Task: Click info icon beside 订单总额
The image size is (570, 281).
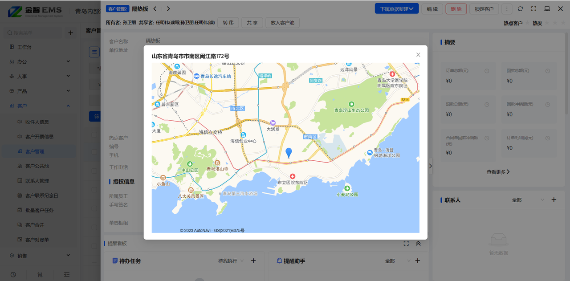Action: click(x=487, y=71)
